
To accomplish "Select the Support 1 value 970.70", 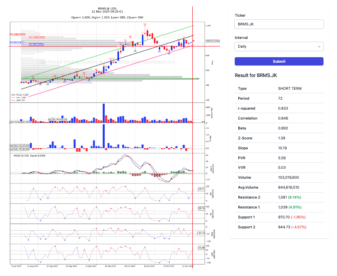I will click(x=285, y=217).
